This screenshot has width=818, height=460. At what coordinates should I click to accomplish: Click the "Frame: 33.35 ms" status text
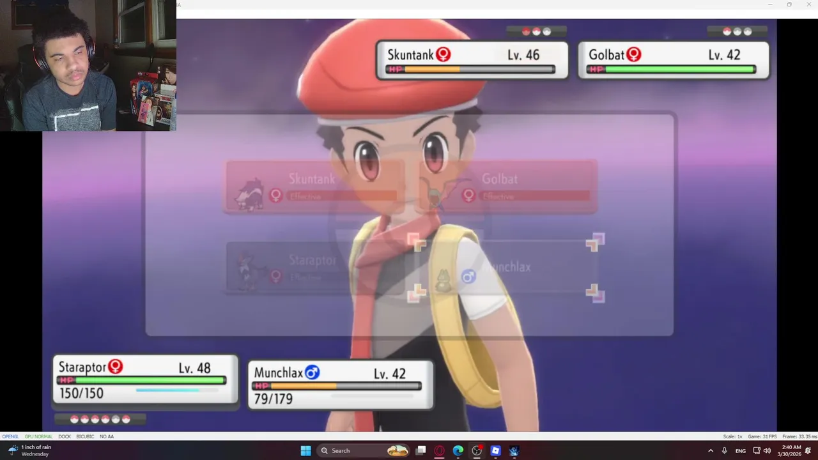pos(799,436)
